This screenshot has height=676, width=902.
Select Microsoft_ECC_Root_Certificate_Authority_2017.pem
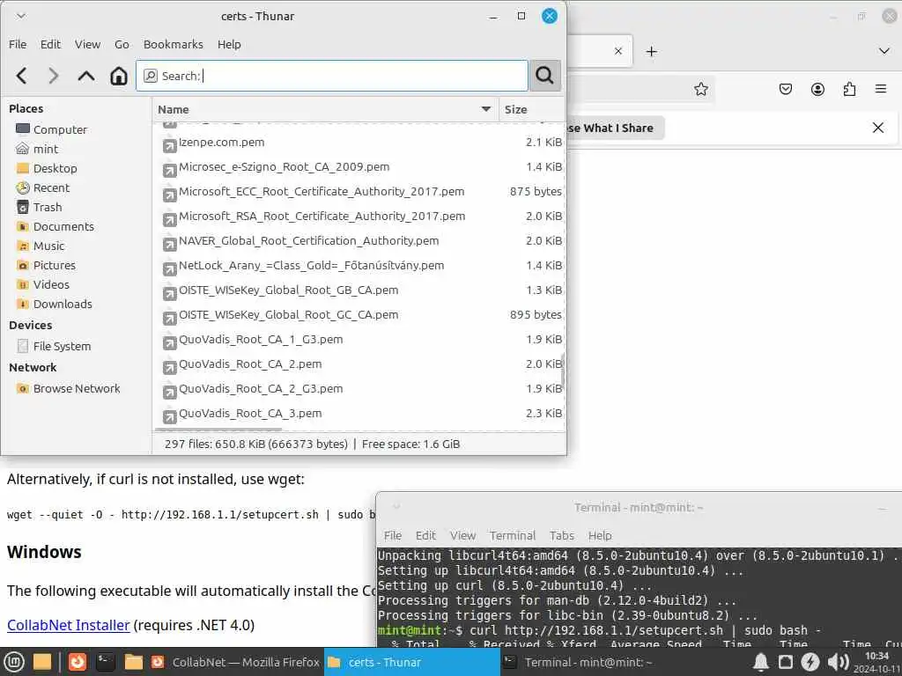(321, 192)
